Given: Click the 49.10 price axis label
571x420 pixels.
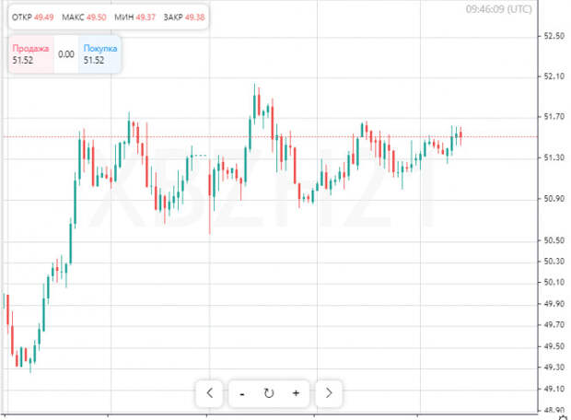Looking at the screenshot, I should pos(554,389).
